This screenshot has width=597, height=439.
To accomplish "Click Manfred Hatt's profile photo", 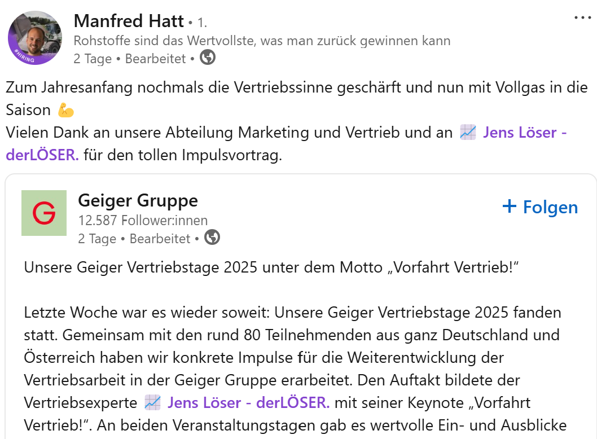I will [35, 37].
